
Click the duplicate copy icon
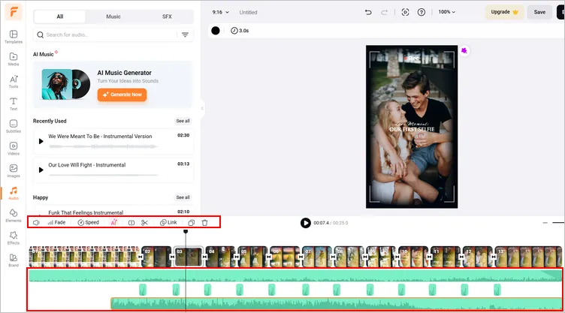coord(192,223)
